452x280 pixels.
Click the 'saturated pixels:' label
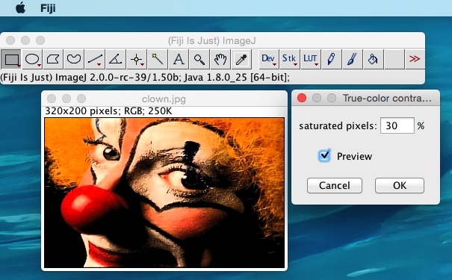pos(338,126)
